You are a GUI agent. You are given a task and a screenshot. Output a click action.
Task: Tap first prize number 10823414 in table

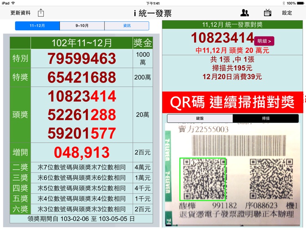(x=82, y=96)
